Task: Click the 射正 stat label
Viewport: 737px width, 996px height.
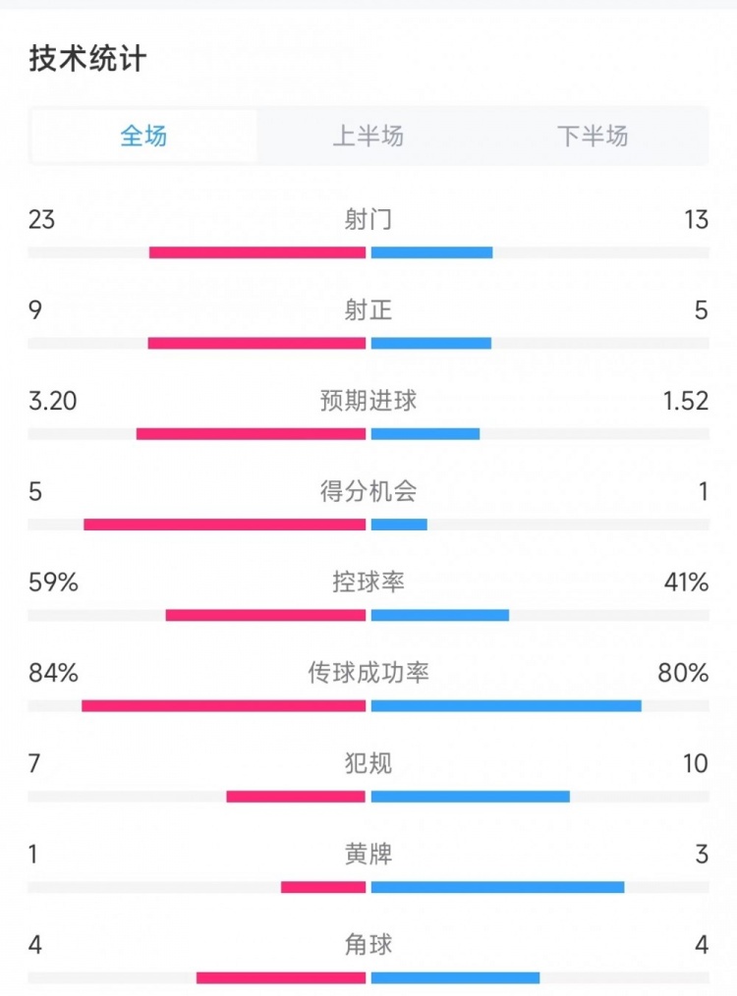Action: (368, 310)
